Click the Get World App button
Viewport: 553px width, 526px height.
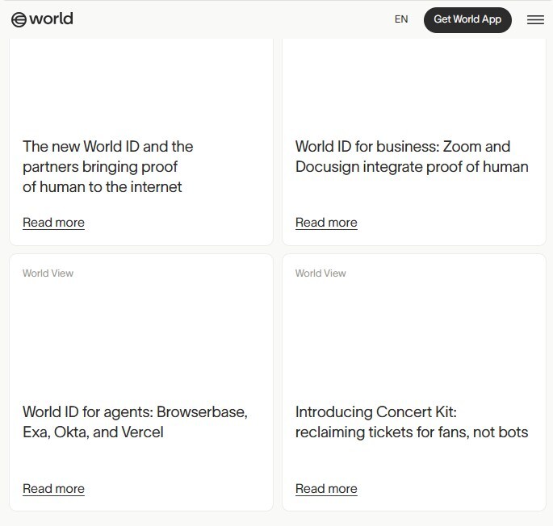point(467,19)
